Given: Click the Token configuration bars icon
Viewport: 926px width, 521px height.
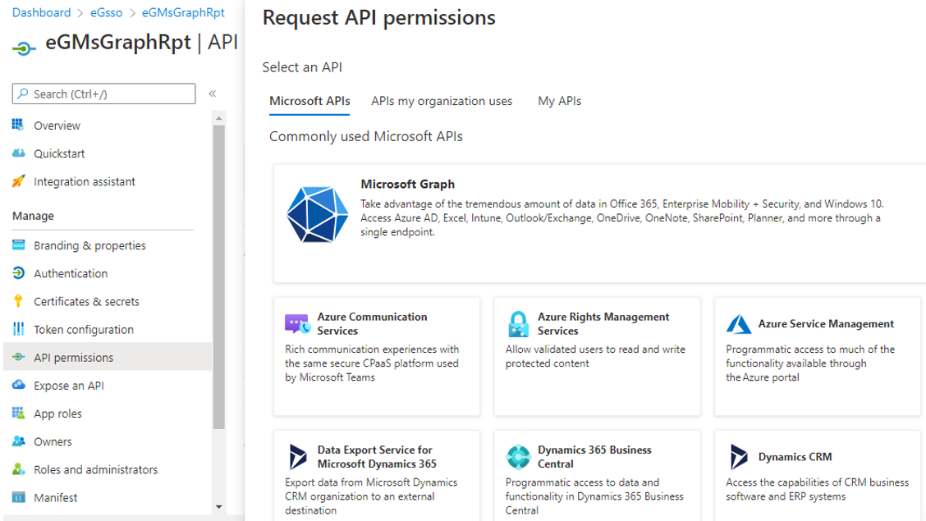Looking at the screenshot, I should pos(18,329).
